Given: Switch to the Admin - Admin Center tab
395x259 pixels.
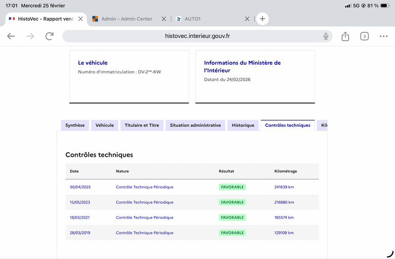Looking at the screenshot, I should (x=126, y=19).
